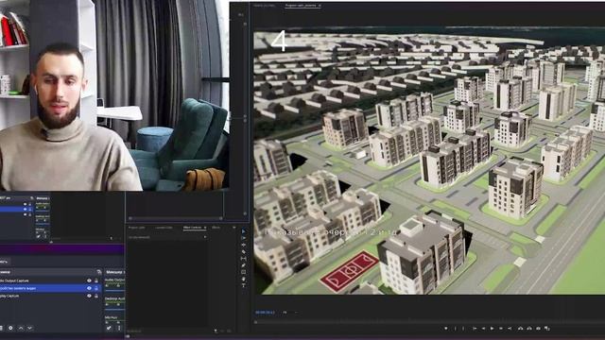This screenshot has height=340, width=605.
Task: Select the tab left of Program monitor
Action: click(x=264, y=6)
